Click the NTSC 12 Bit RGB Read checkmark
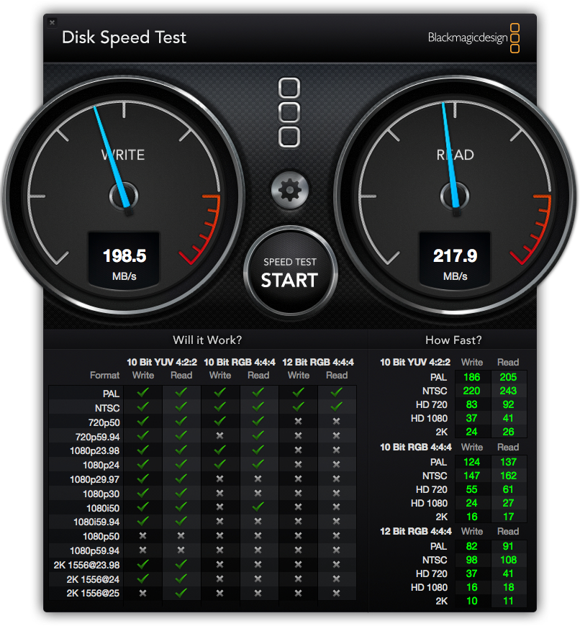 tap(336, 407)
